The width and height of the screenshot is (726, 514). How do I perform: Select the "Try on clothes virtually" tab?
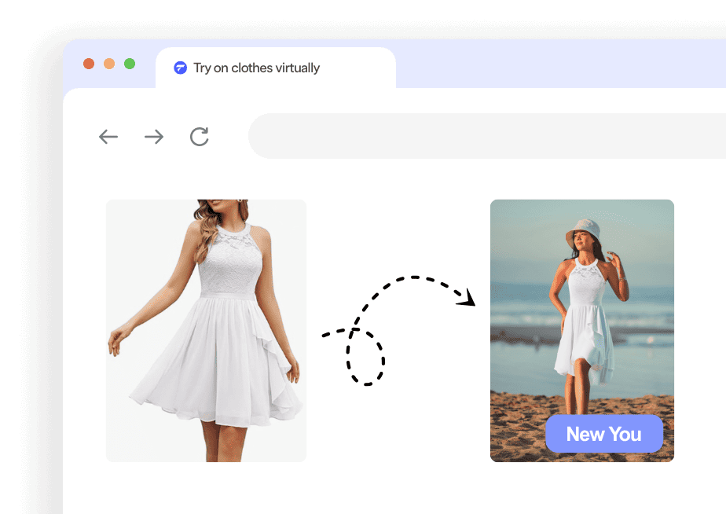(x=256, y=68)
